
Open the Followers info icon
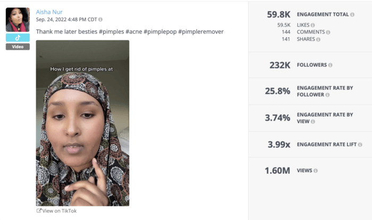331,65
